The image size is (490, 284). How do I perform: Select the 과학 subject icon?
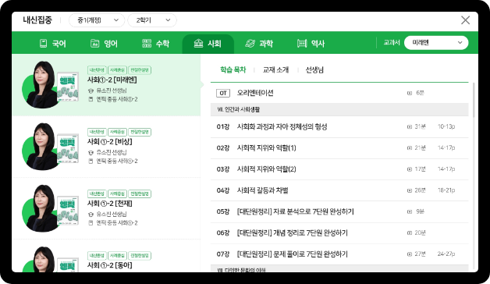point(250,44)
